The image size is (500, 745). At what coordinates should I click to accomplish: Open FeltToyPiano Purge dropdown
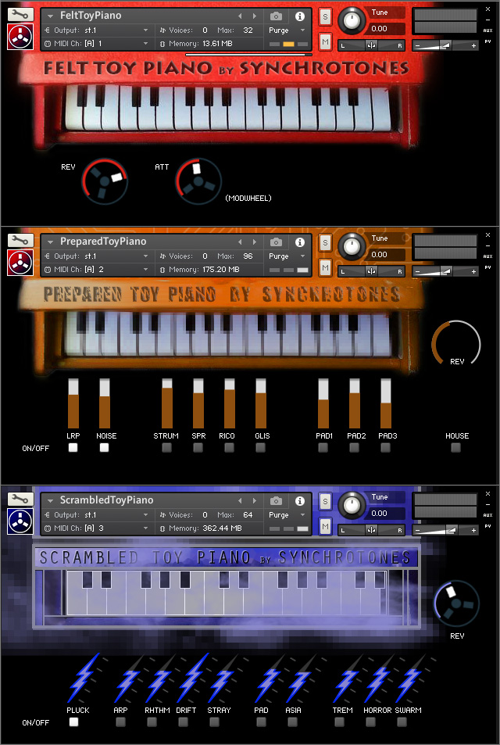[x=287, y=30]
